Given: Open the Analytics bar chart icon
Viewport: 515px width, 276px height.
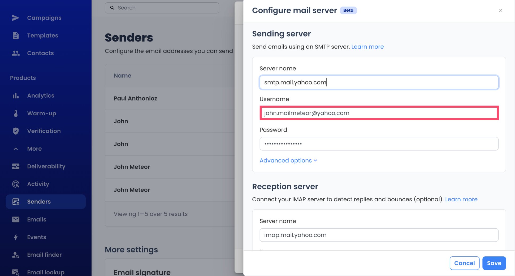Looking at the screenshot, I should click(x=16, y=96).
